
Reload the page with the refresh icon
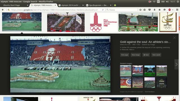coord(103,10)
